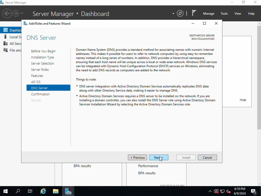
Task: Select the Server Roles wizard step
Action: point(40,70)
